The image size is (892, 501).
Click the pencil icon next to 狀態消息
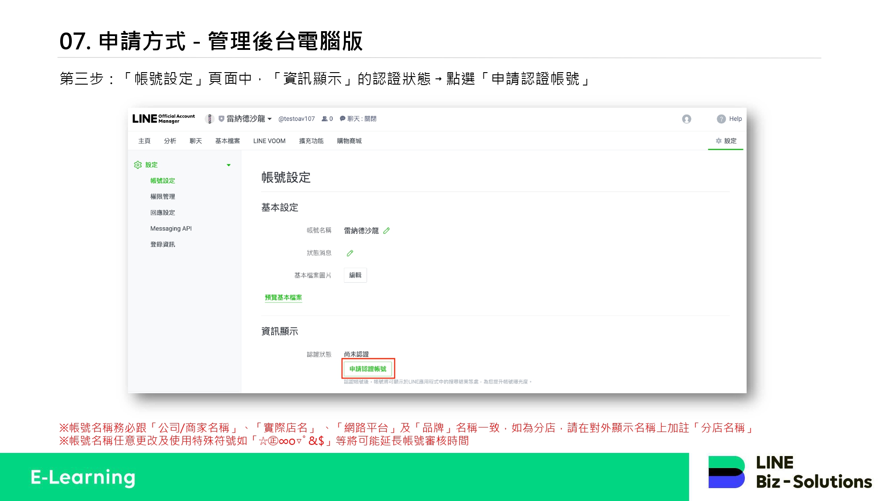click(350, 253)
